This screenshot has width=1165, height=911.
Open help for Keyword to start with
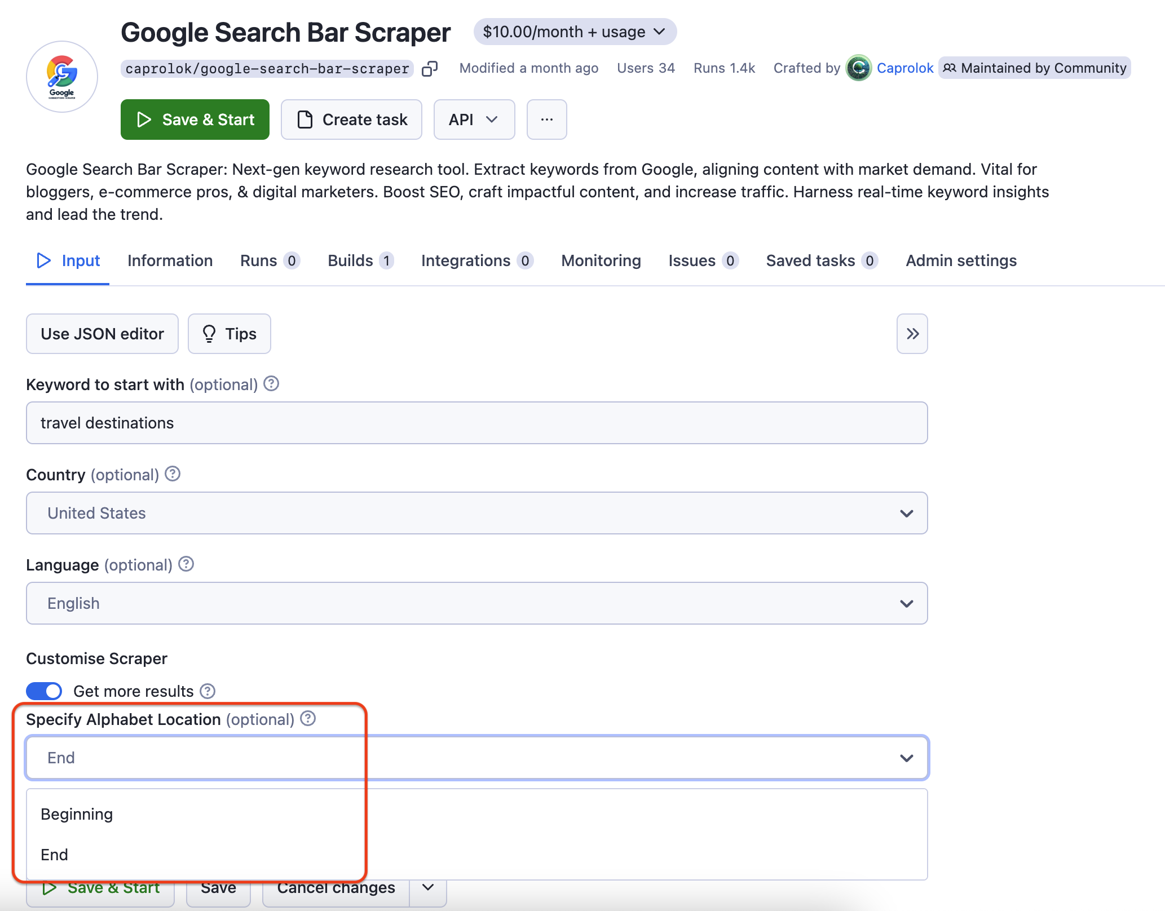tap(271, 384)
